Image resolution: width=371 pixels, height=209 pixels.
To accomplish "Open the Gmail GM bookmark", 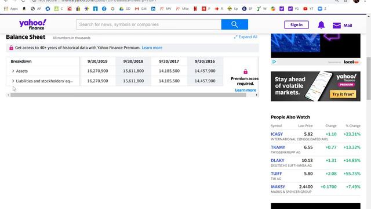I will tap(140, 9).
